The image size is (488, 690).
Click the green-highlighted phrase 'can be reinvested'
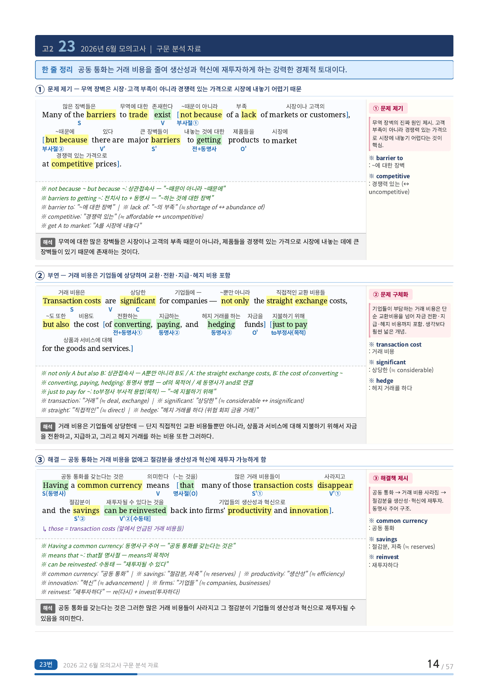[135, 511]
